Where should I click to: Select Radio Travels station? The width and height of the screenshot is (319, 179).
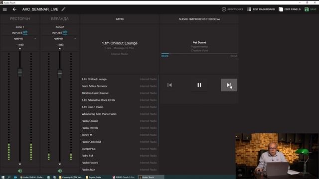pyautogui.click(x=119, y=128)
